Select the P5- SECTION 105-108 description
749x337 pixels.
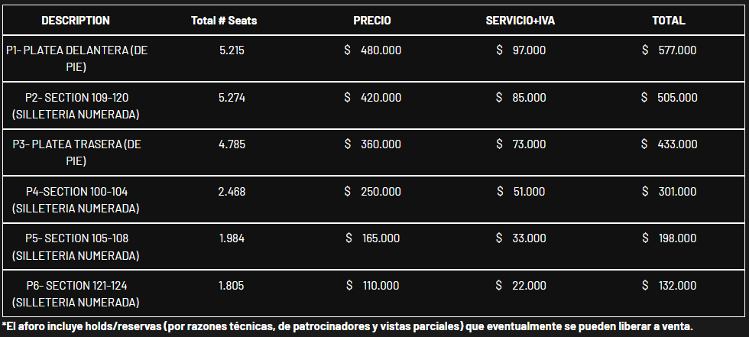[x=76, y=246]
